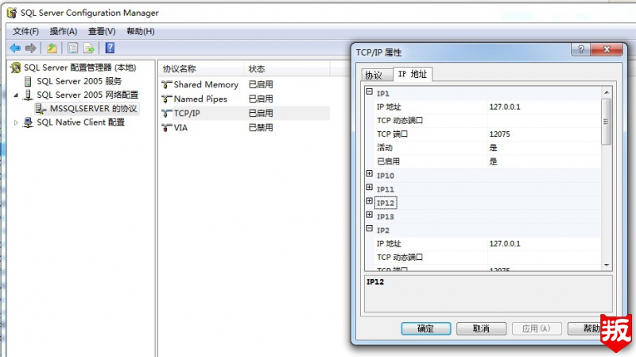Screen dimensions: 636x357
Task: Click the Back arrow toolbar icon
Action: 15,49
